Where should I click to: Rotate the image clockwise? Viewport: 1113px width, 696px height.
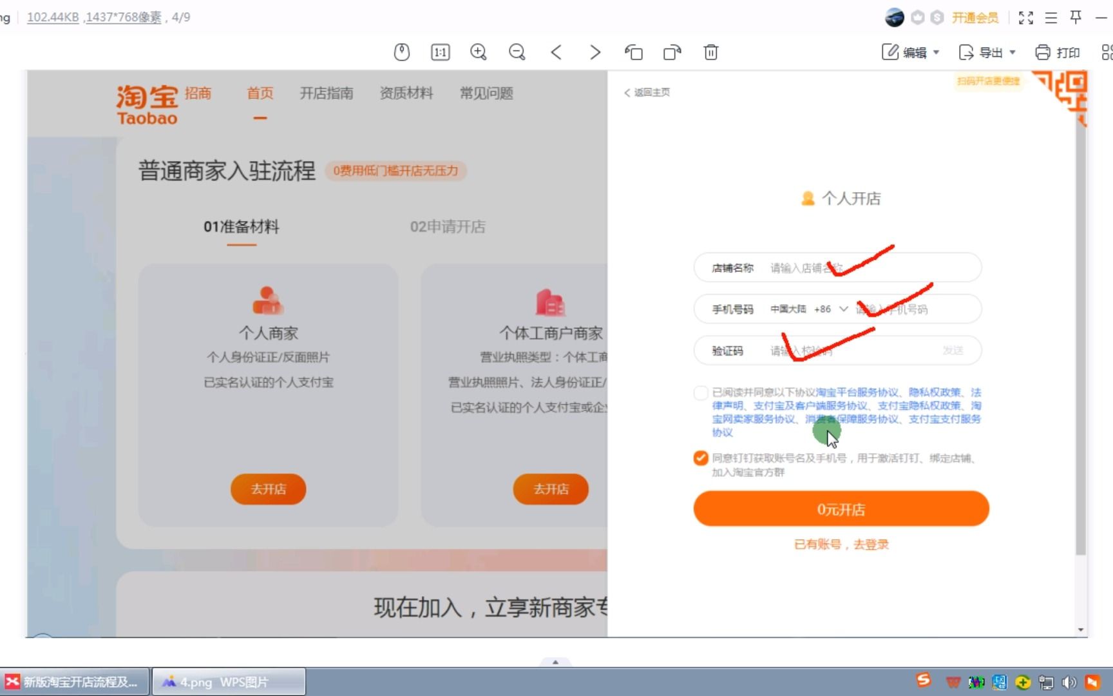tap(672, 52)
